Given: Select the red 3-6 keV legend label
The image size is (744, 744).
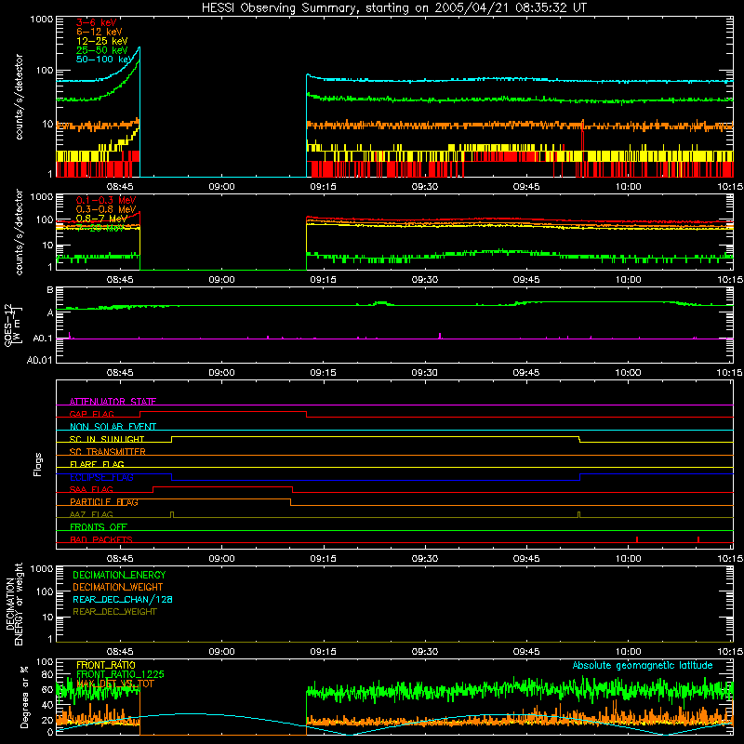Looking at the screenshot, I should 97,22.
